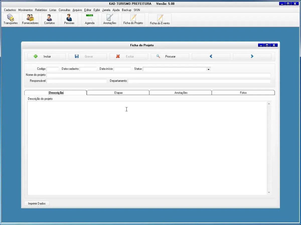Viewport: 301px width, 225px height.
Task: Click the Codigo input field
Action: tap(52, 69)
